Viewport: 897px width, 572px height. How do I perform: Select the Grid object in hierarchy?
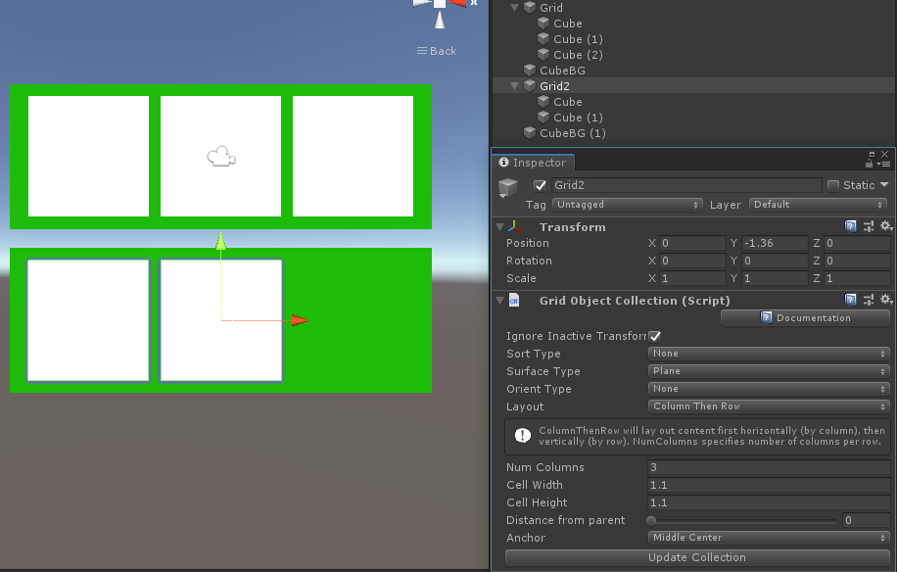(x=551, y=8)
